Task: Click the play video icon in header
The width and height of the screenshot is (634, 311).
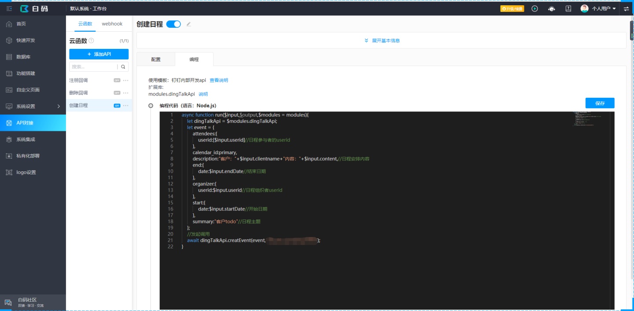Action: click(534, 8)
